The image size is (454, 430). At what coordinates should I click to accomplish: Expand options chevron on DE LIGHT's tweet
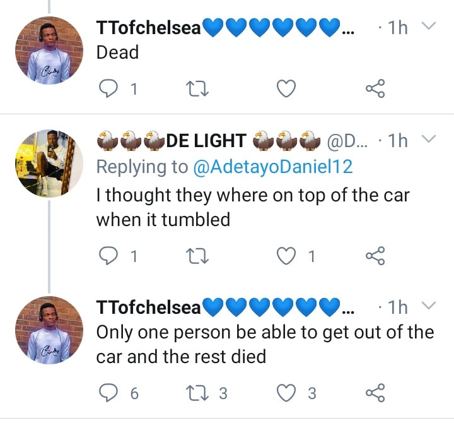tap(428, 139)
